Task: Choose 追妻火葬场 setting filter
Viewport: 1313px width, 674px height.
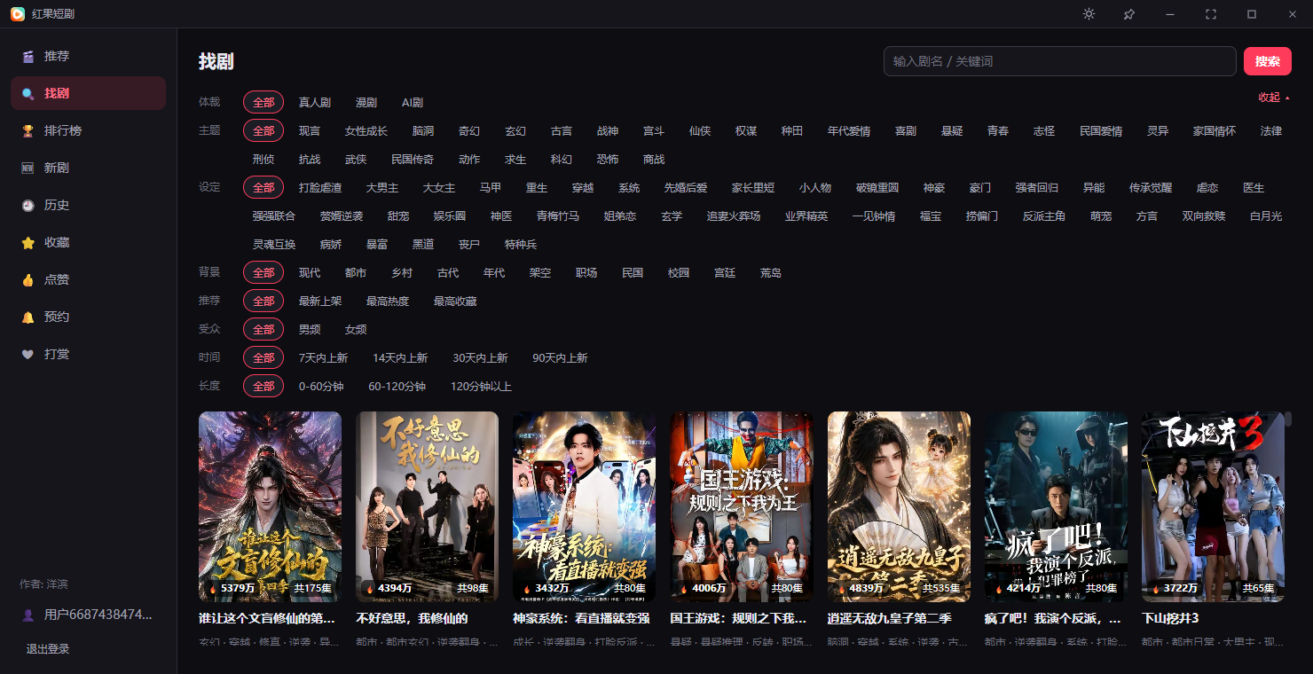Action: (734, 216)
